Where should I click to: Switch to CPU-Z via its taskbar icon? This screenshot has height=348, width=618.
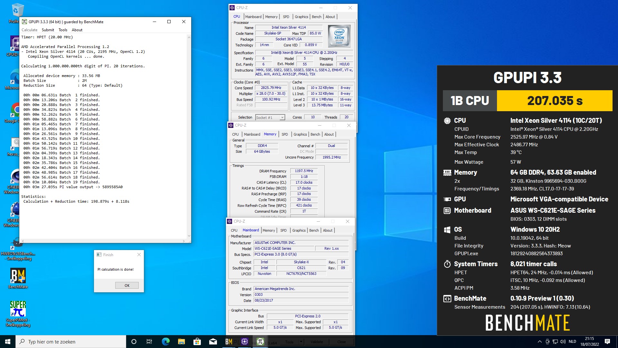245,342
